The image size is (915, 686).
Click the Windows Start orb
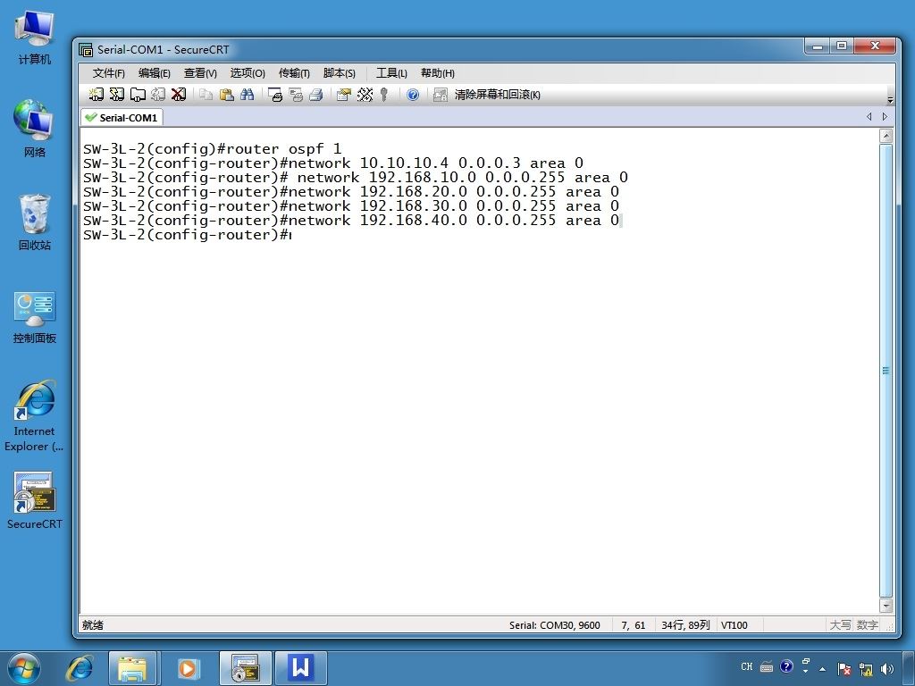point(24,668)
